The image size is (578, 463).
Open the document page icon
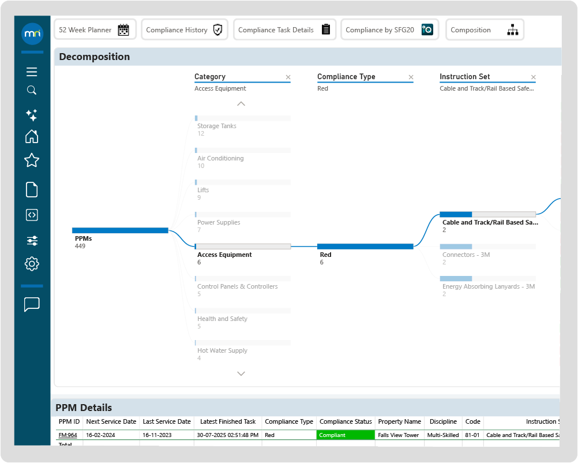coord(32,189)
